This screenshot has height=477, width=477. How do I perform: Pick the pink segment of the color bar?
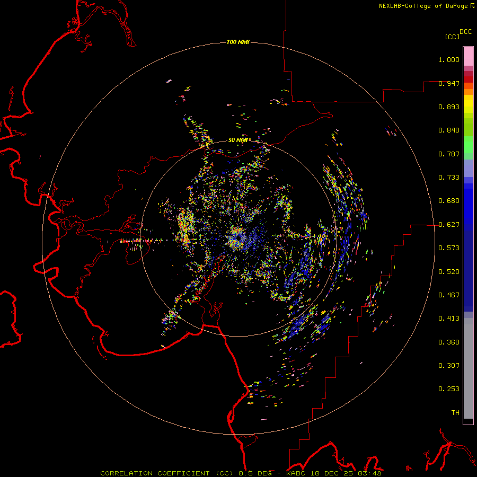[468, 56]
